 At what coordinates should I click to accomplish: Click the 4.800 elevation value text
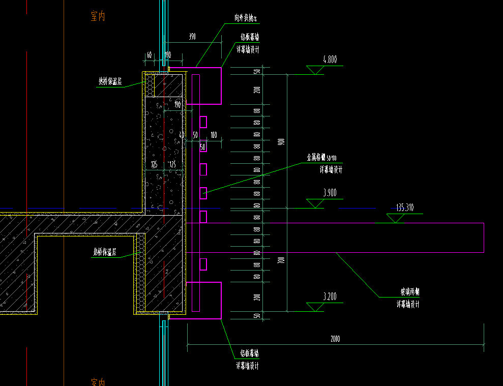(x=330, y=60)
